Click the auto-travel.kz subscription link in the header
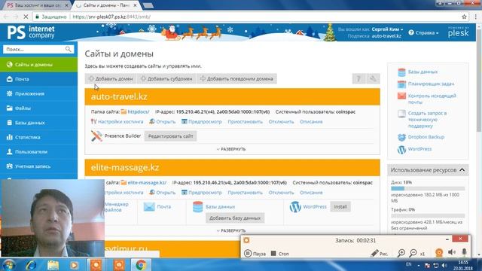This screenshot has width=482, height=271. pyautogui.click(x=386, y=36)
